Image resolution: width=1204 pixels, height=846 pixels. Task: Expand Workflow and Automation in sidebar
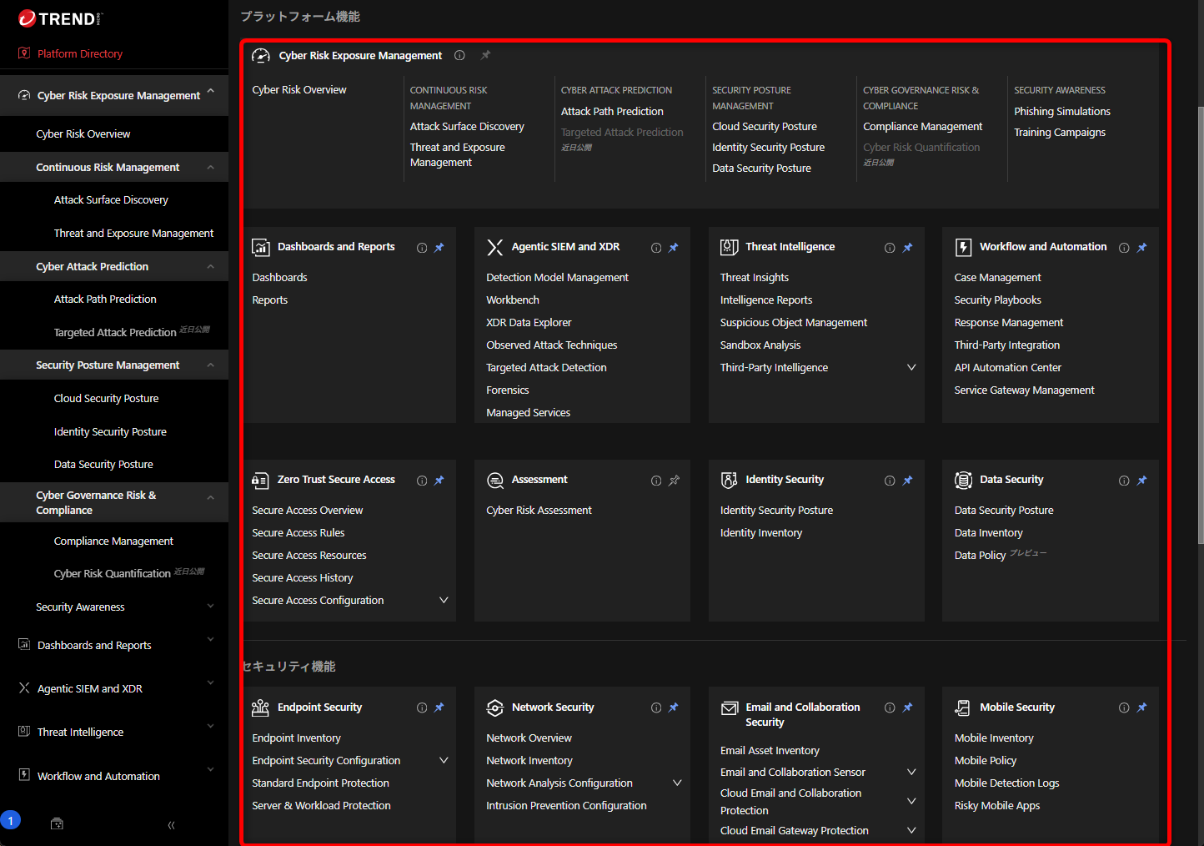pos(211,769)
